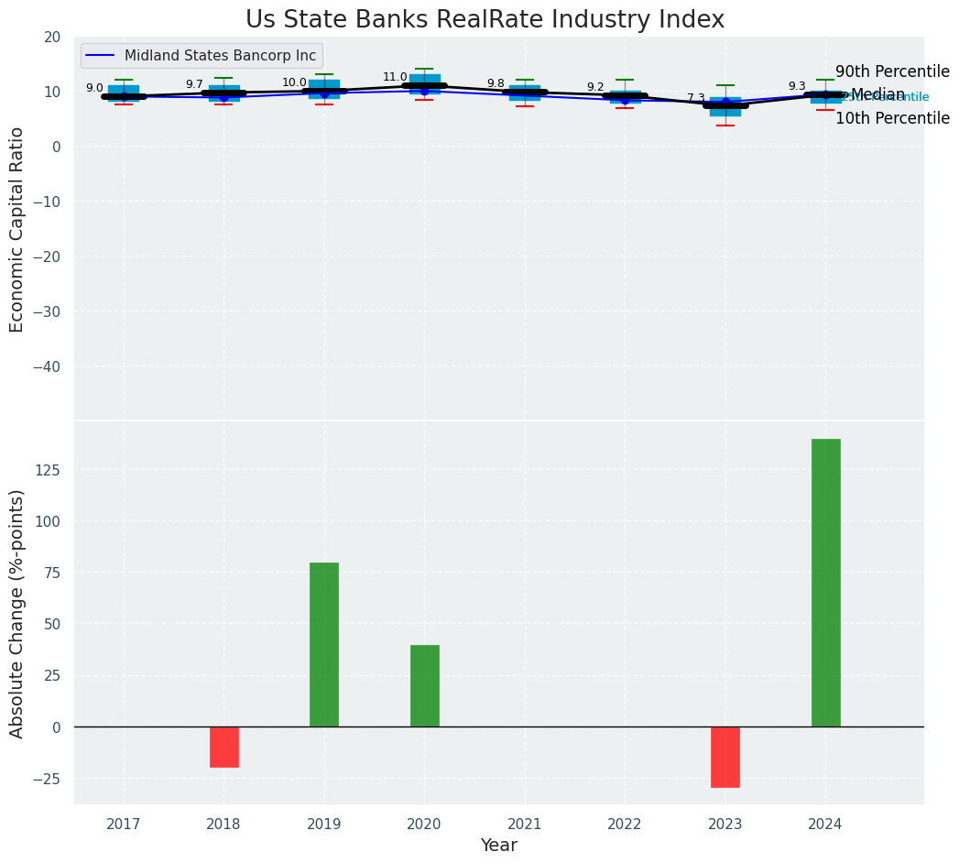Click the 10th Percentile annotation
Screen dimensions: 959x863
[x=891, y=118]
